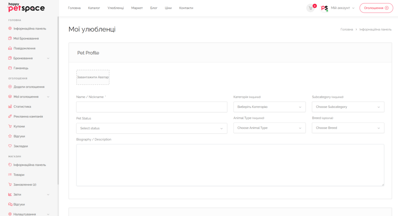The height and width of the screenshot is (216, 398).
Task: Open the shopping cart icon
Action: coord(311,8)
